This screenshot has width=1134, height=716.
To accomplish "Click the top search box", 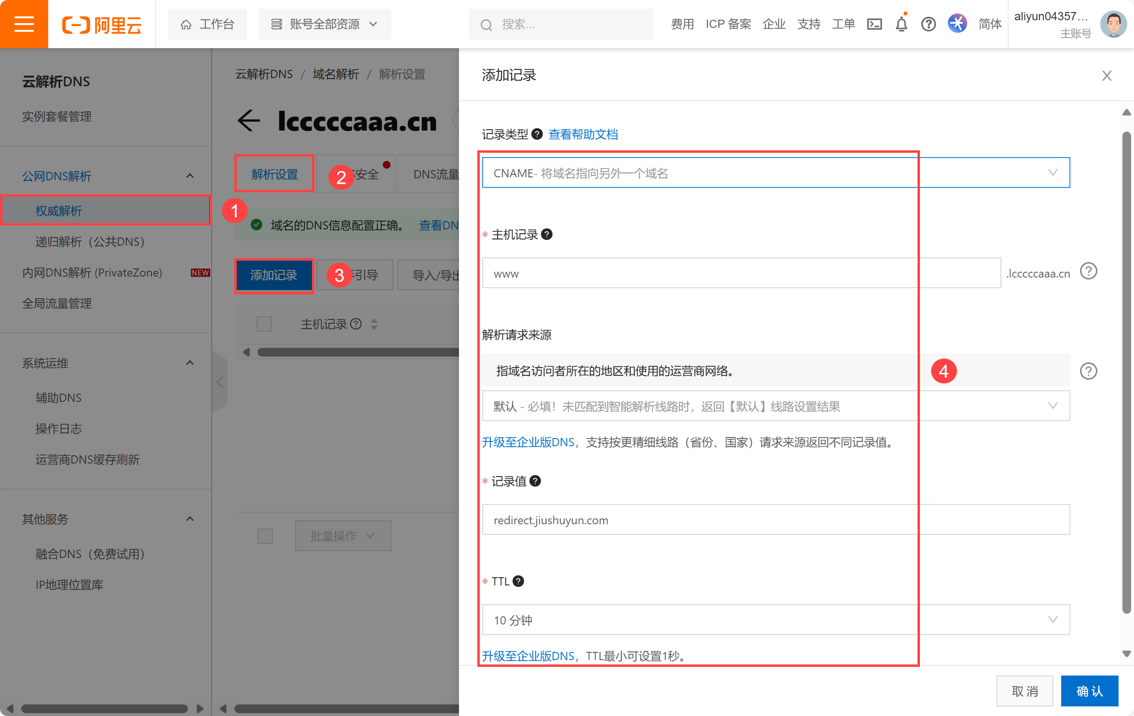I will coord(561,24).
